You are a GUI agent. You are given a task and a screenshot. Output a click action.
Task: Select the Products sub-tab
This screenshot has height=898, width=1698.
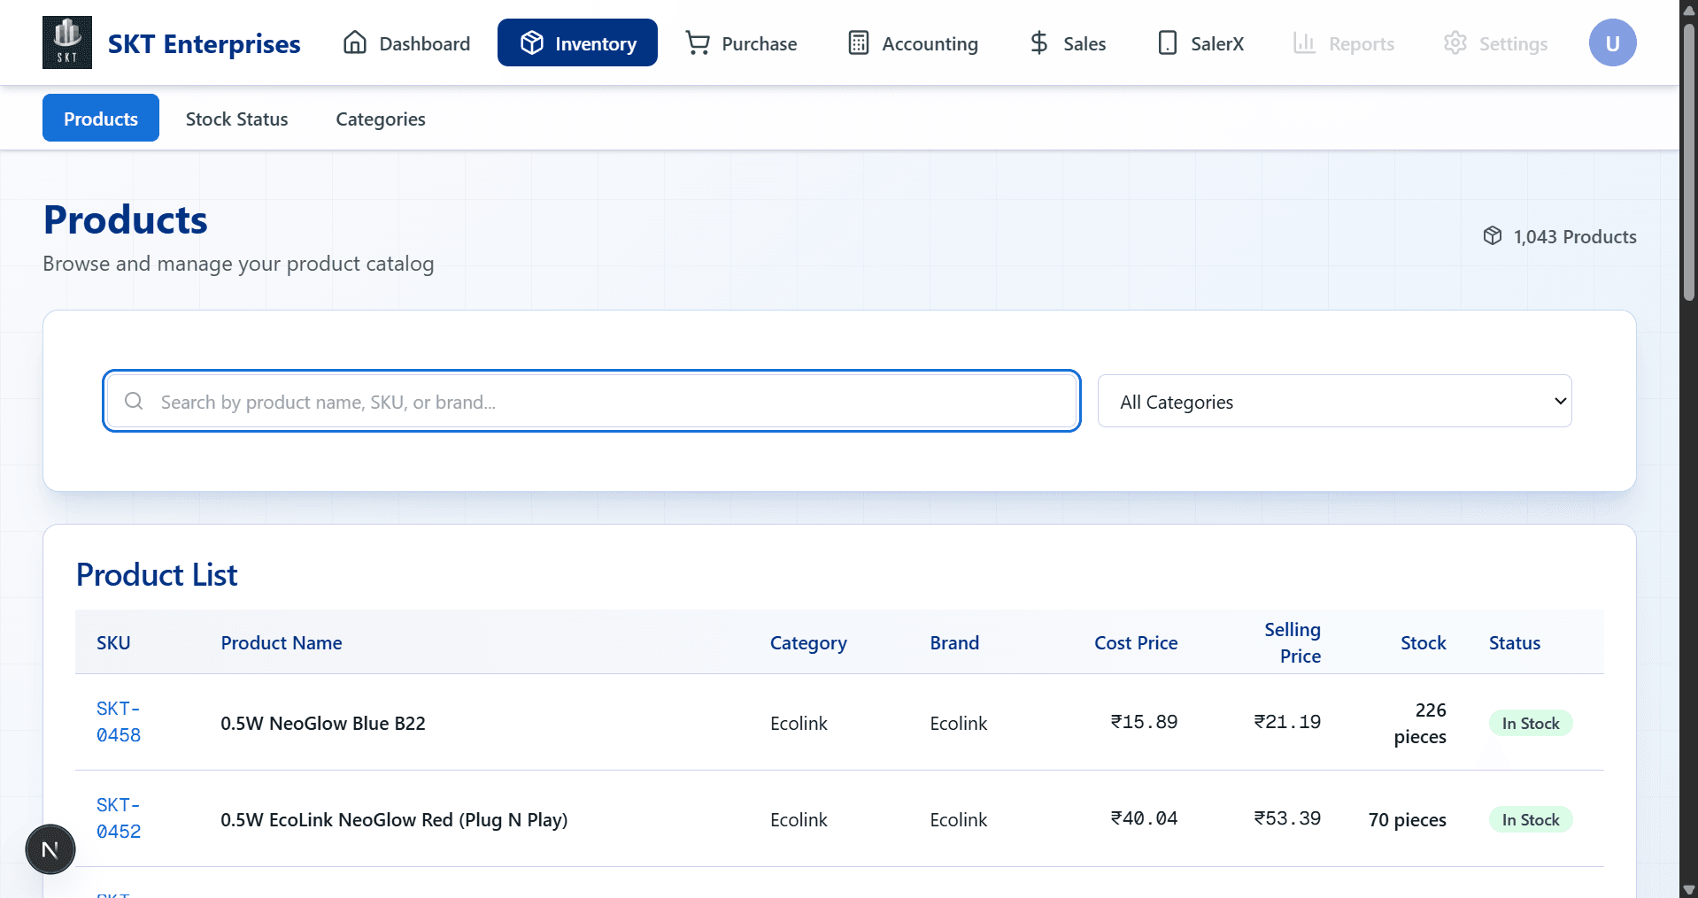(x=101, y=118)
